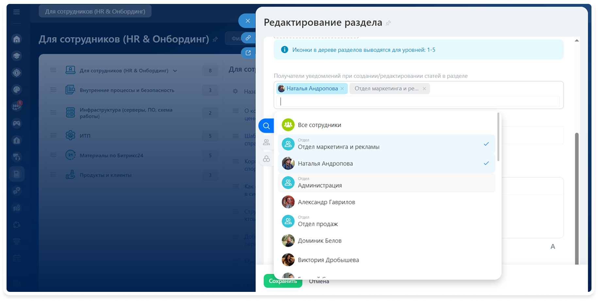
Task: Open 'Продукты и клиенты' section
Action: pos(106,175)
